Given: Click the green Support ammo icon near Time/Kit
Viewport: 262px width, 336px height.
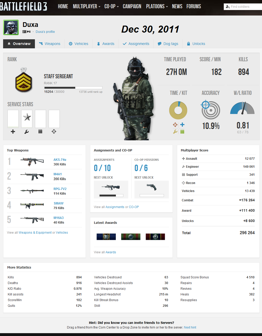Looking at the screenshot, I should [x=182, y=132].
